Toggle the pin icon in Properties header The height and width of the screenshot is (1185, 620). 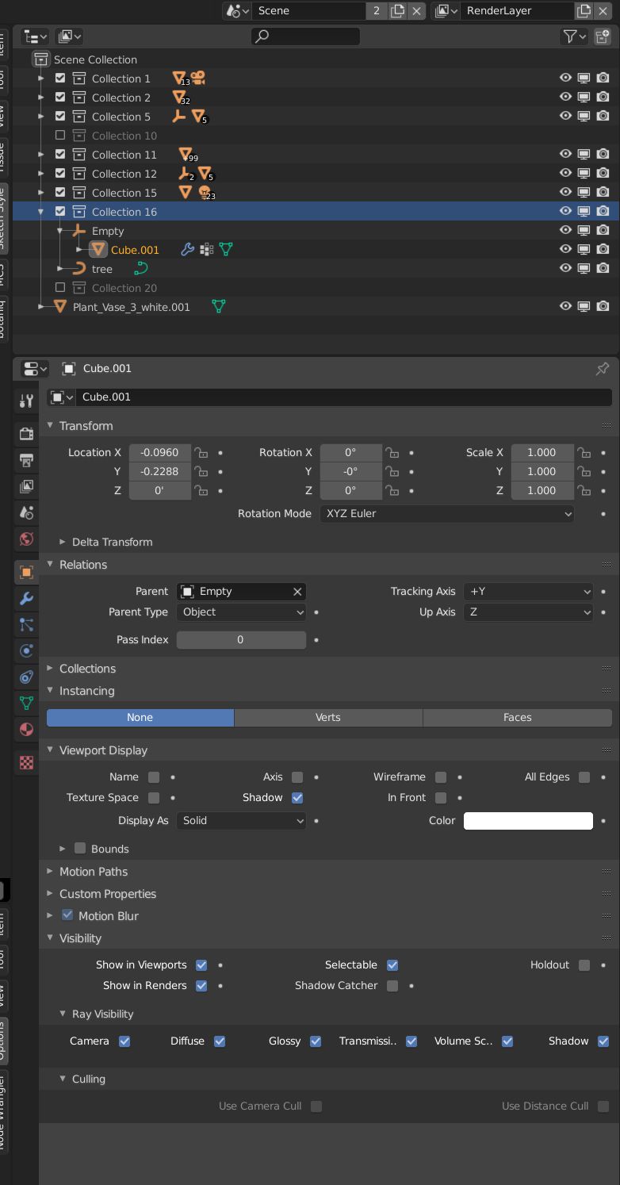603,369
